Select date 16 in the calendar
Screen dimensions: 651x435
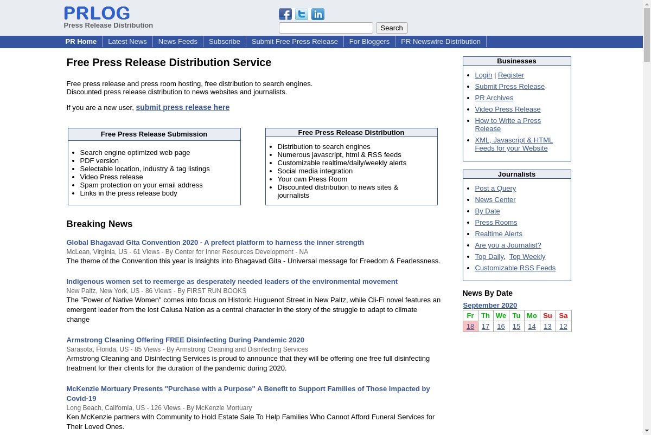501,327
